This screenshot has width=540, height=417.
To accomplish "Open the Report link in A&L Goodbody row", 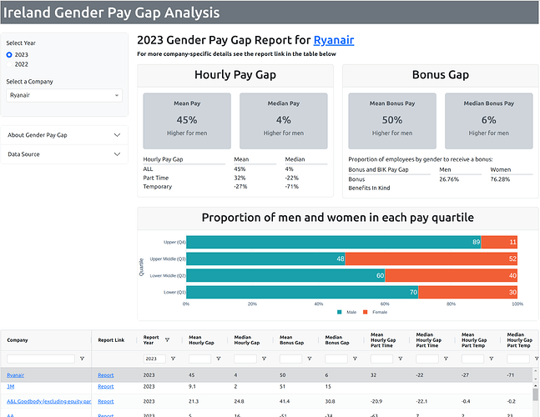I will tap(106, 401).
